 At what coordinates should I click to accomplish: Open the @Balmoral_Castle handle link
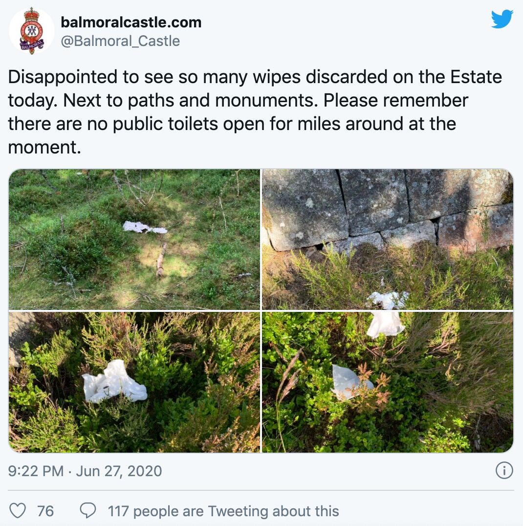pyautogui.click(x=120, y=41)
